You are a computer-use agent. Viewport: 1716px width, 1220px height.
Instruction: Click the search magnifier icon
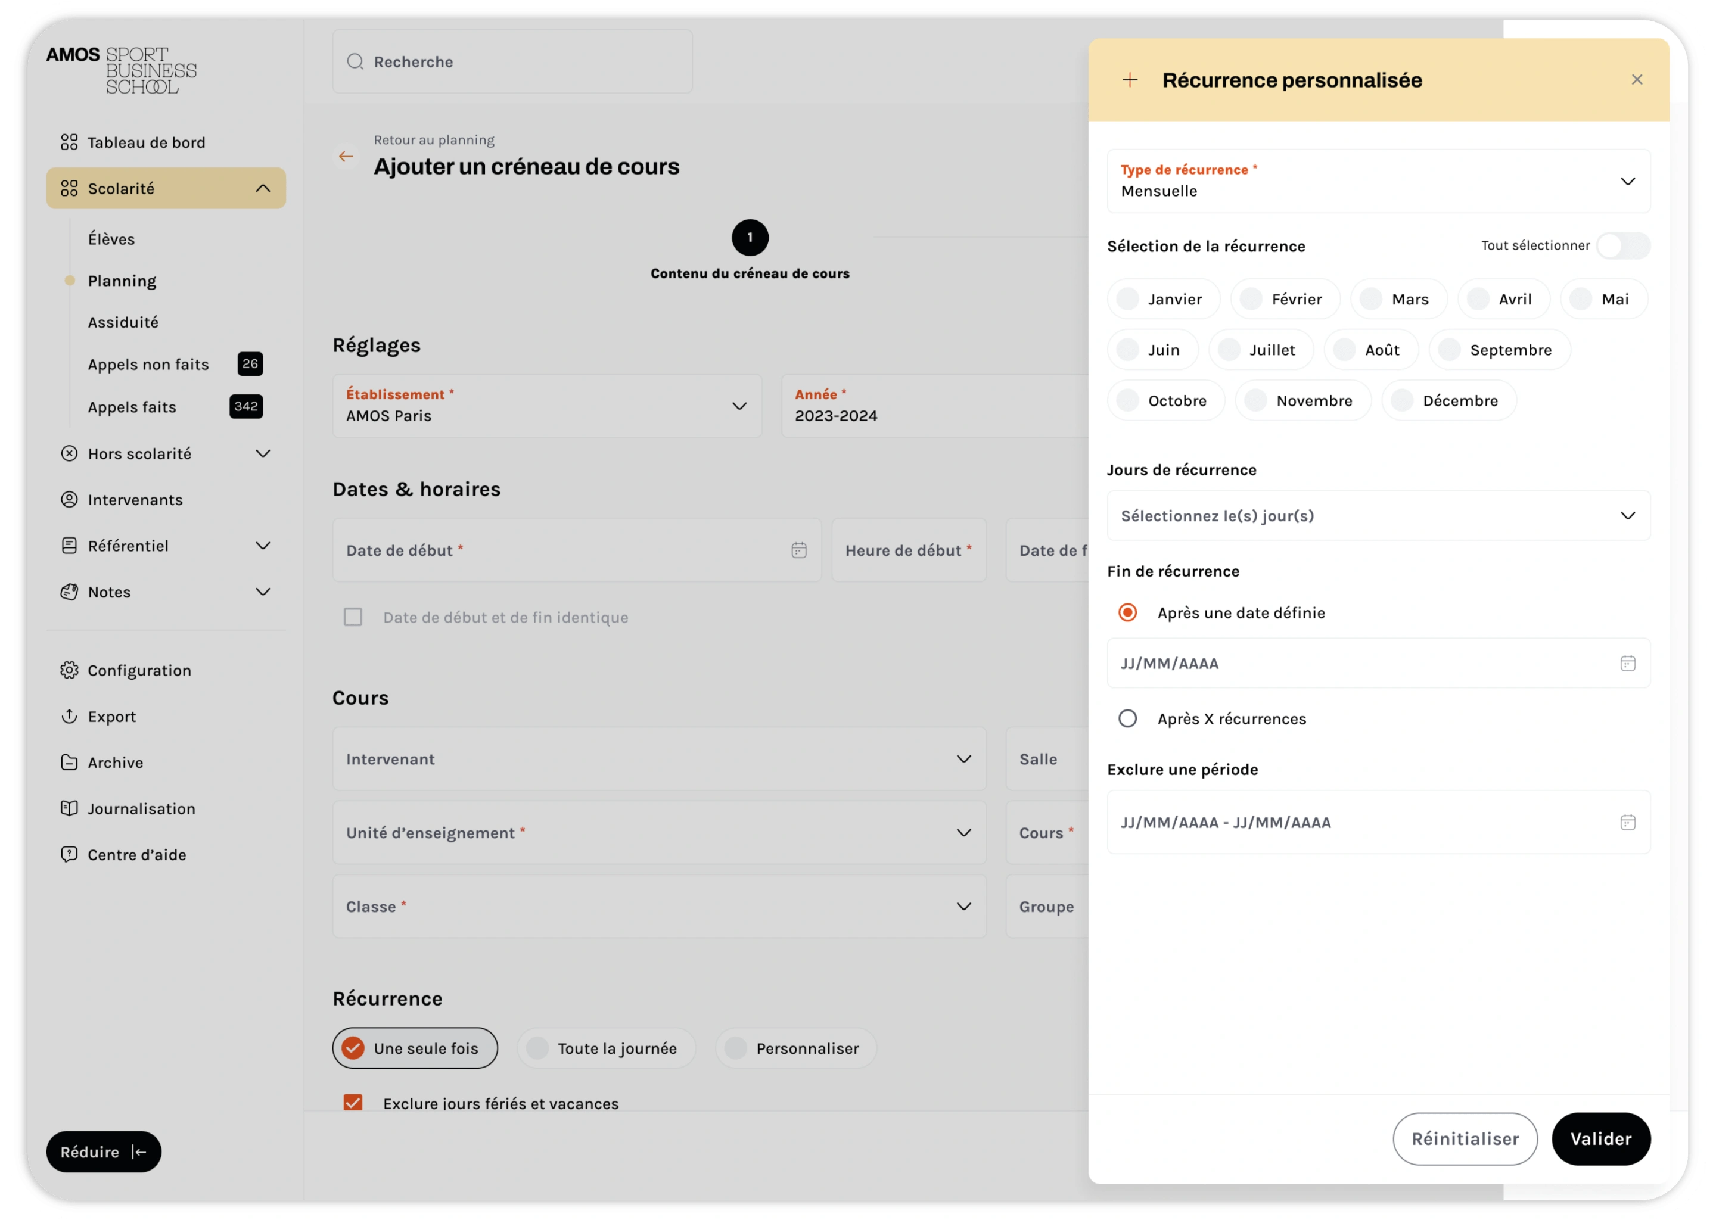[355, 61]
